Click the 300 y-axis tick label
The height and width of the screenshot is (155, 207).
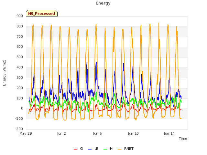coord(20,77)
